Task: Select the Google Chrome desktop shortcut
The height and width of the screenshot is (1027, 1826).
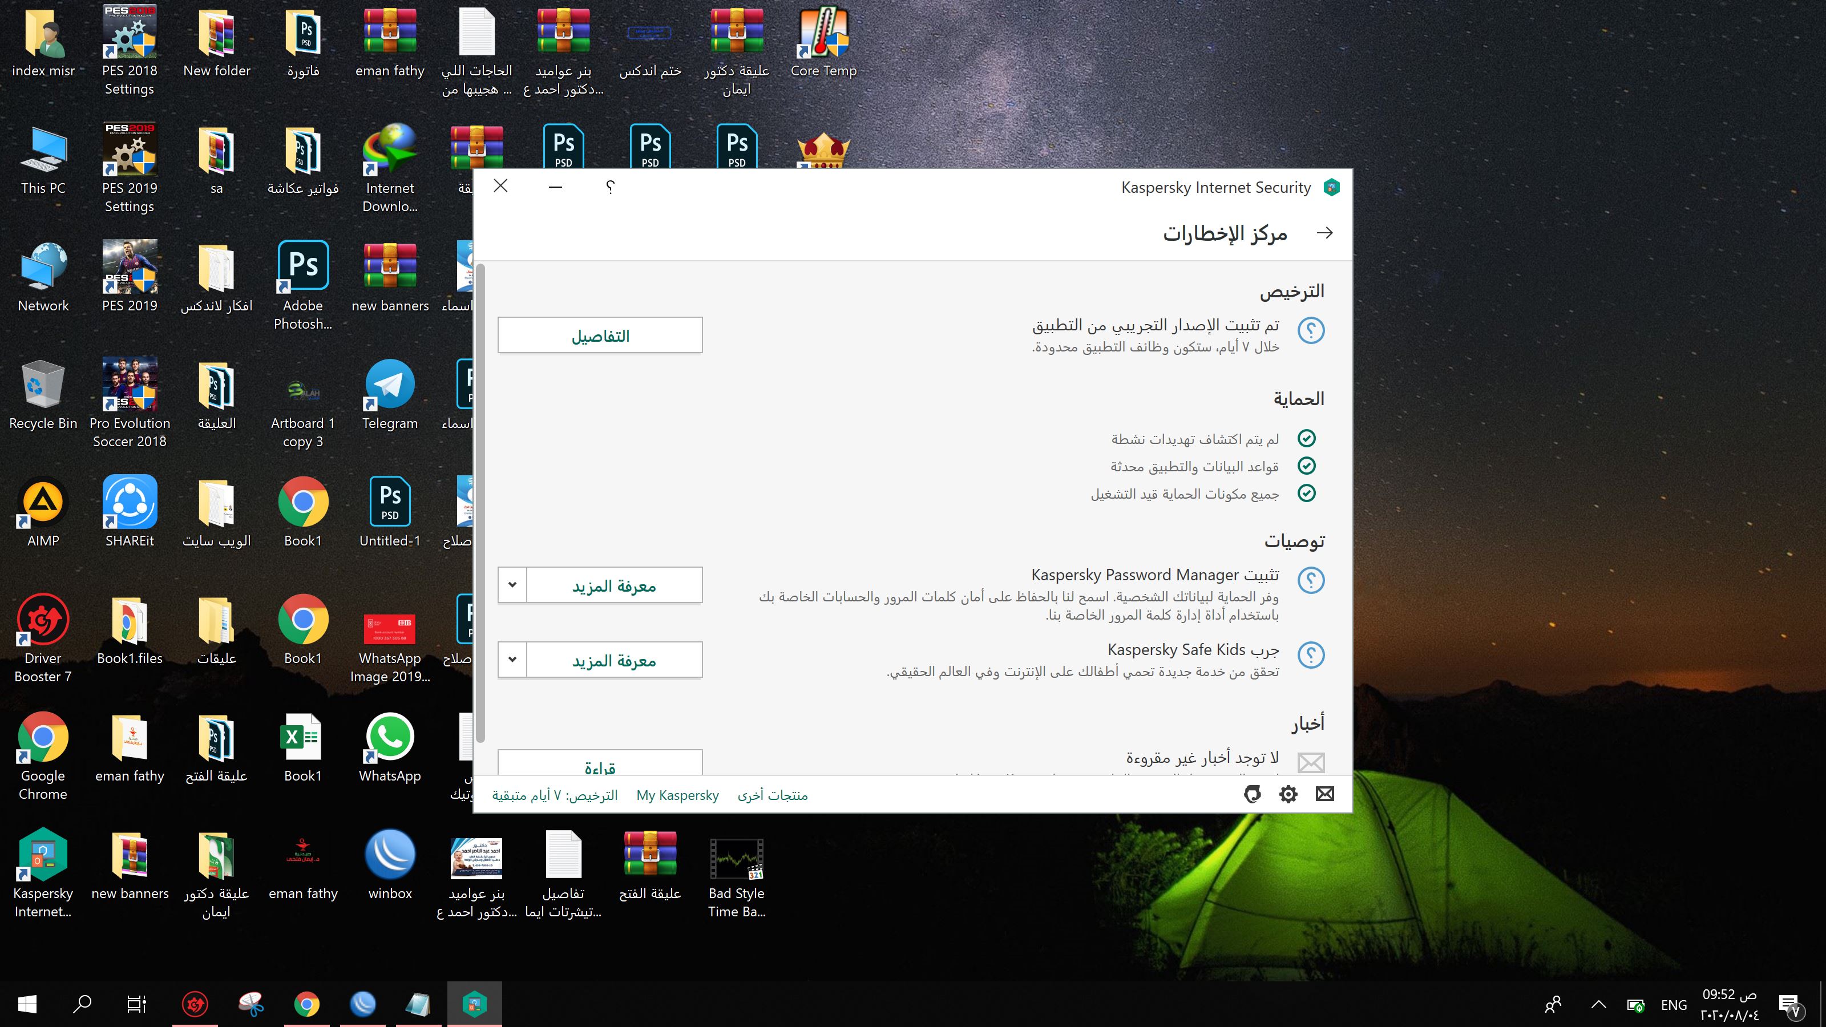Action: tap(43, 755)
